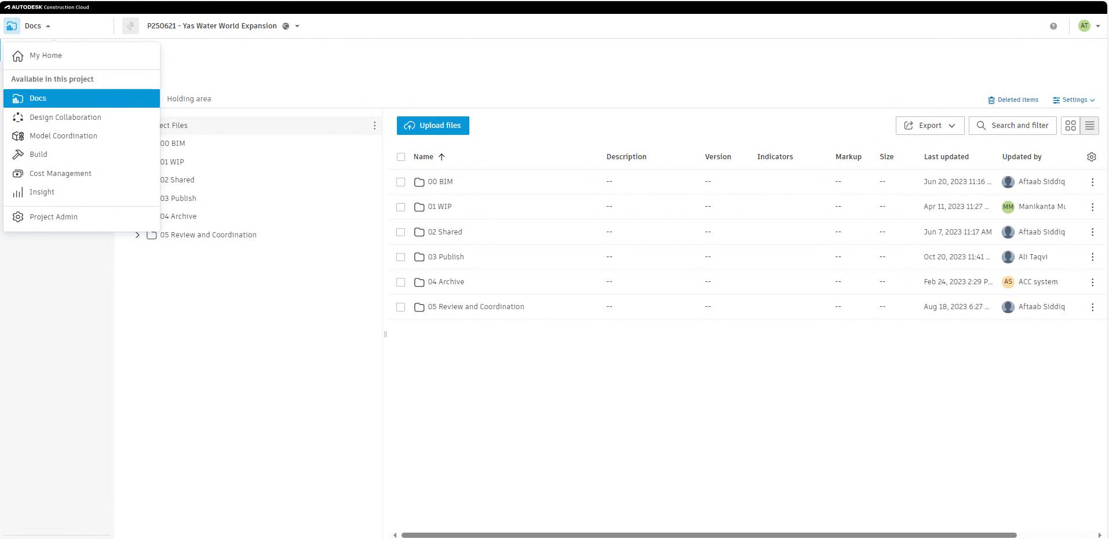Switch to Design Collaboration product

pyautogui.click(x=81, y=117)
